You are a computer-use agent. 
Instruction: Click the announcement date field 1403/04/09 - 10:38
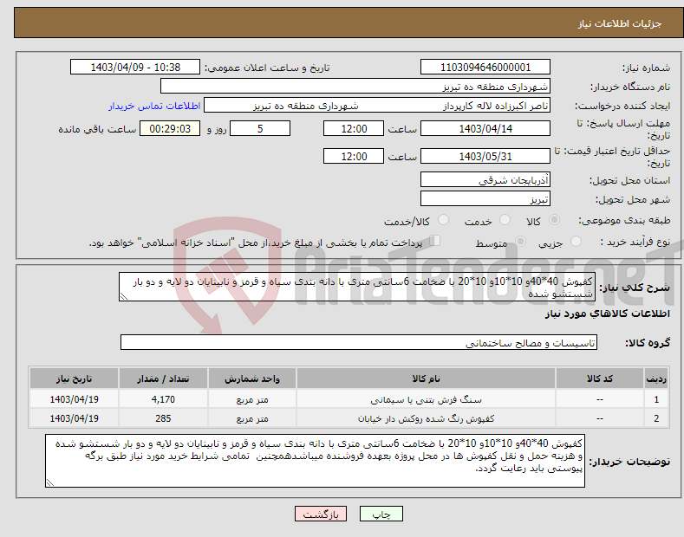(135, 68)
